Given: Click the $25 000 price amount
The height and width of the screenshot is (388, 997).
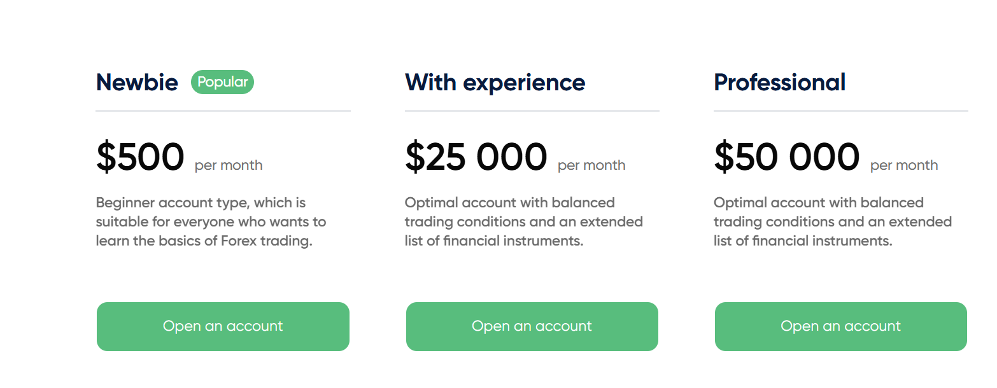Looking at the screenshot, I should [x=476, y=157].
